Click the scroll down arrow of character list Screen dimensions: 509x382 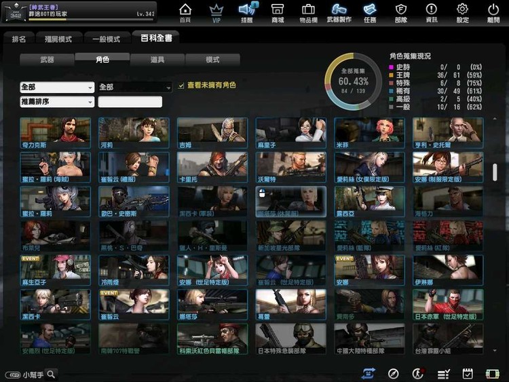tap(495, 351)
